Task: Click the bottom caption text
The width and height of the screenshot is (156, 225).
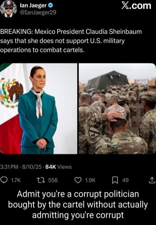Action: (78, 205)
